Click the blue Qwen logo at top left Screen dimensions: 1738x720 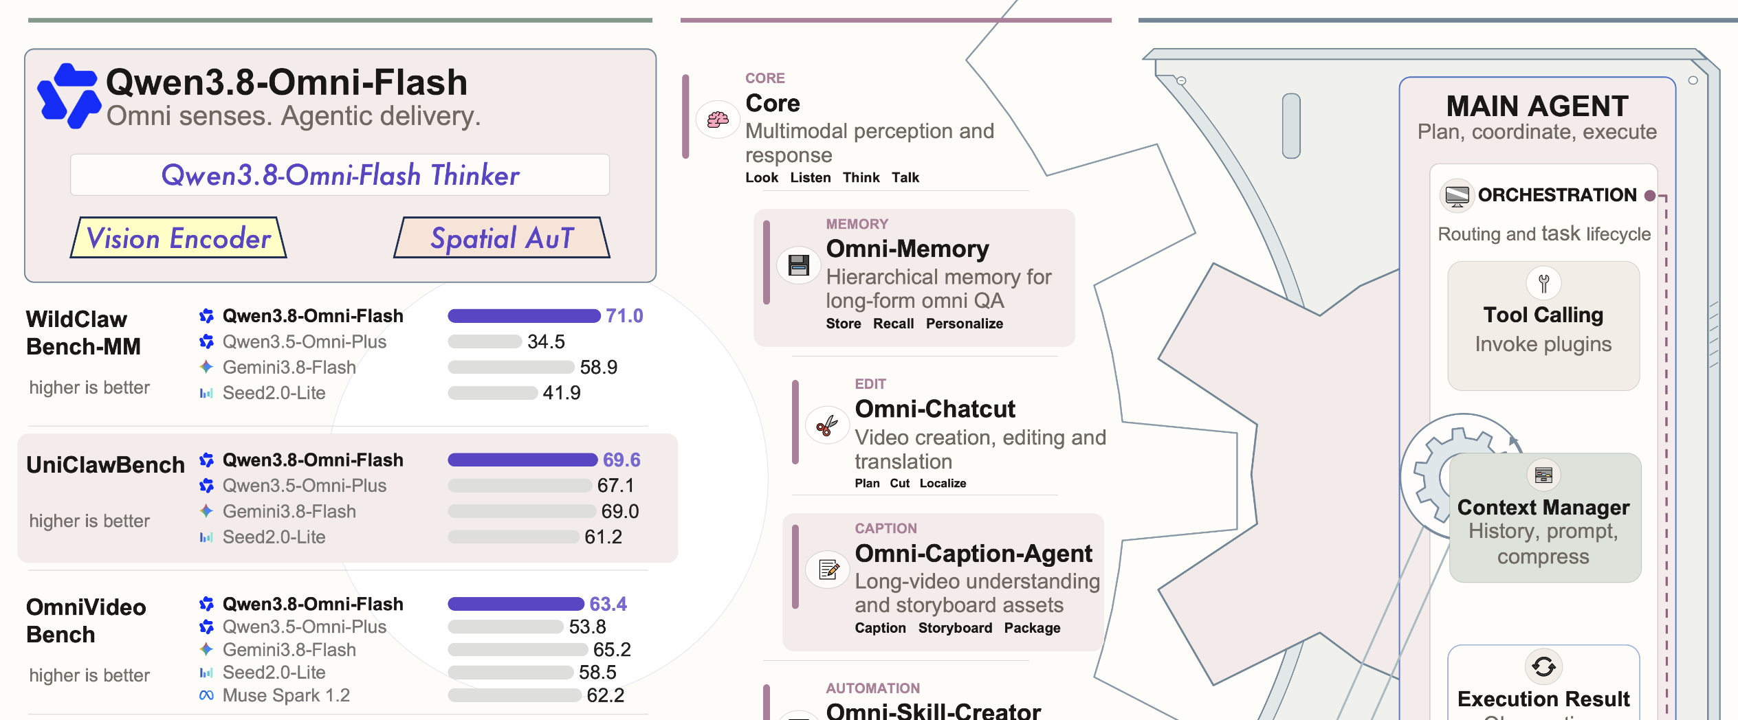69,95
